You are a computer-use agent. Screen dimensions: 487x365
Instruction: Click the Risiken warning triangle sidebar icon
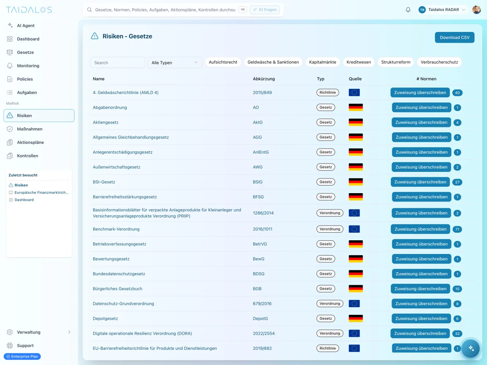tap(10, 116)
